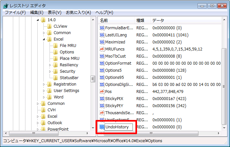Screen dimensions: 230x147
Task: Click the MsoTbCust DWORD icon
Action: [x=102, y=56]
